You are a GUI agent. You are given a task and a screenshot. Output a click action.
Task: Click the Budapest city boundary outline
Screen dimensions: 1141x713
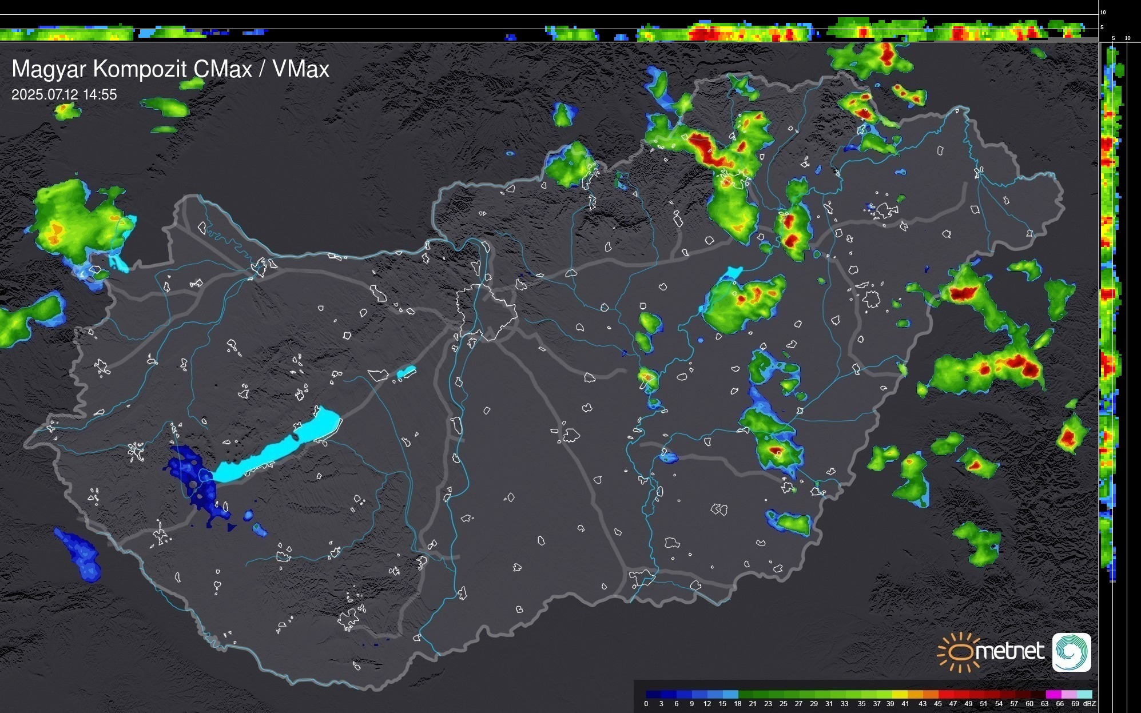point(486,312)
